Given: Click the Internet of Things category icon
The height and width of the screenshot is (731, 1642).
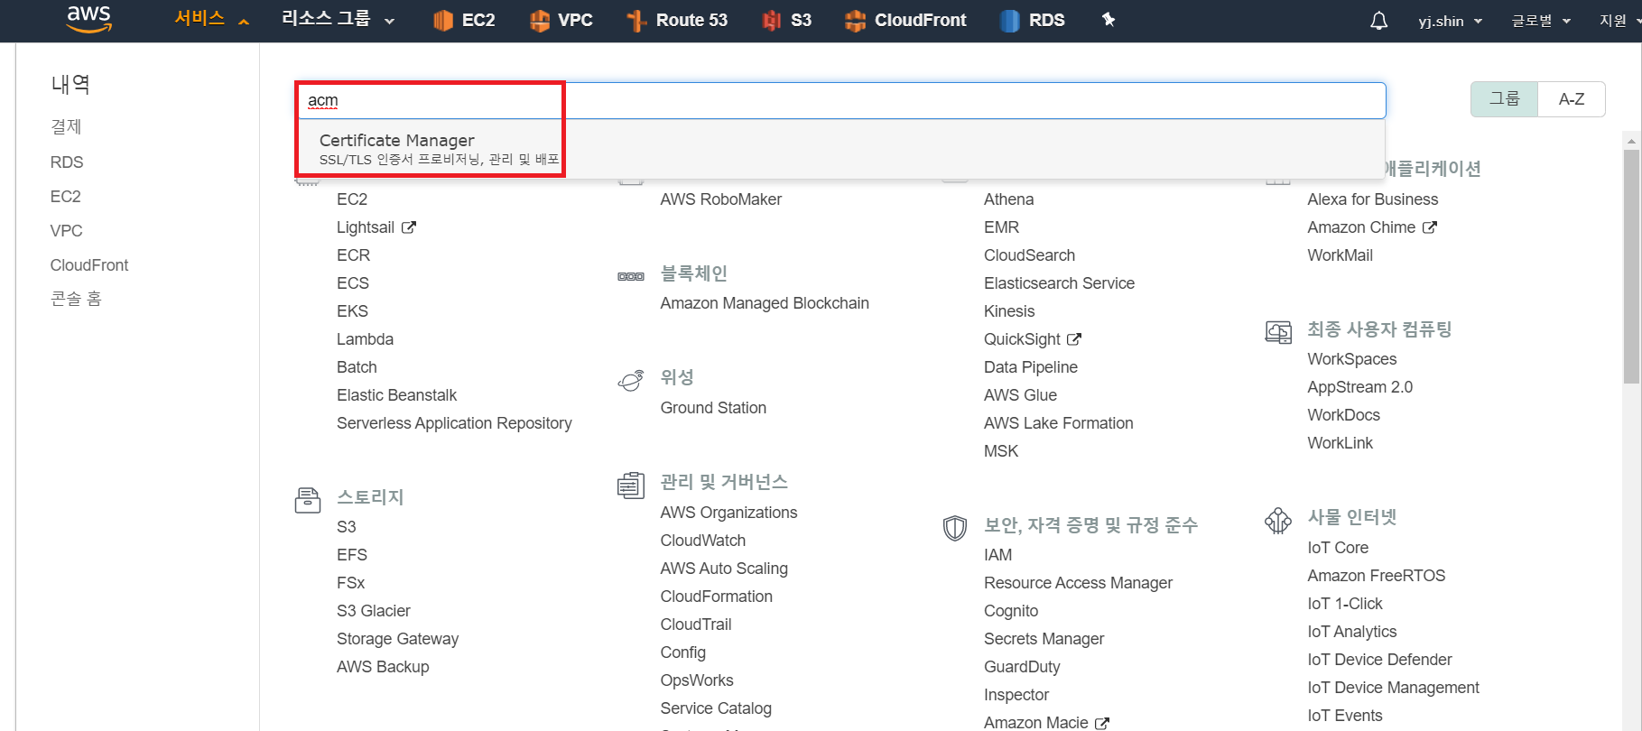Looking at the screenshot, I should (x=1278, y=520).
